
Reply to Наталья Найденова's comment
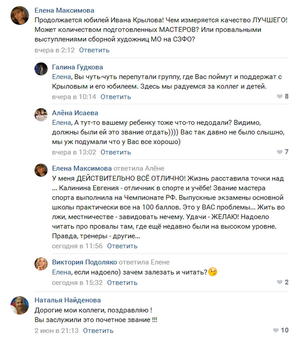pos(98,331)
